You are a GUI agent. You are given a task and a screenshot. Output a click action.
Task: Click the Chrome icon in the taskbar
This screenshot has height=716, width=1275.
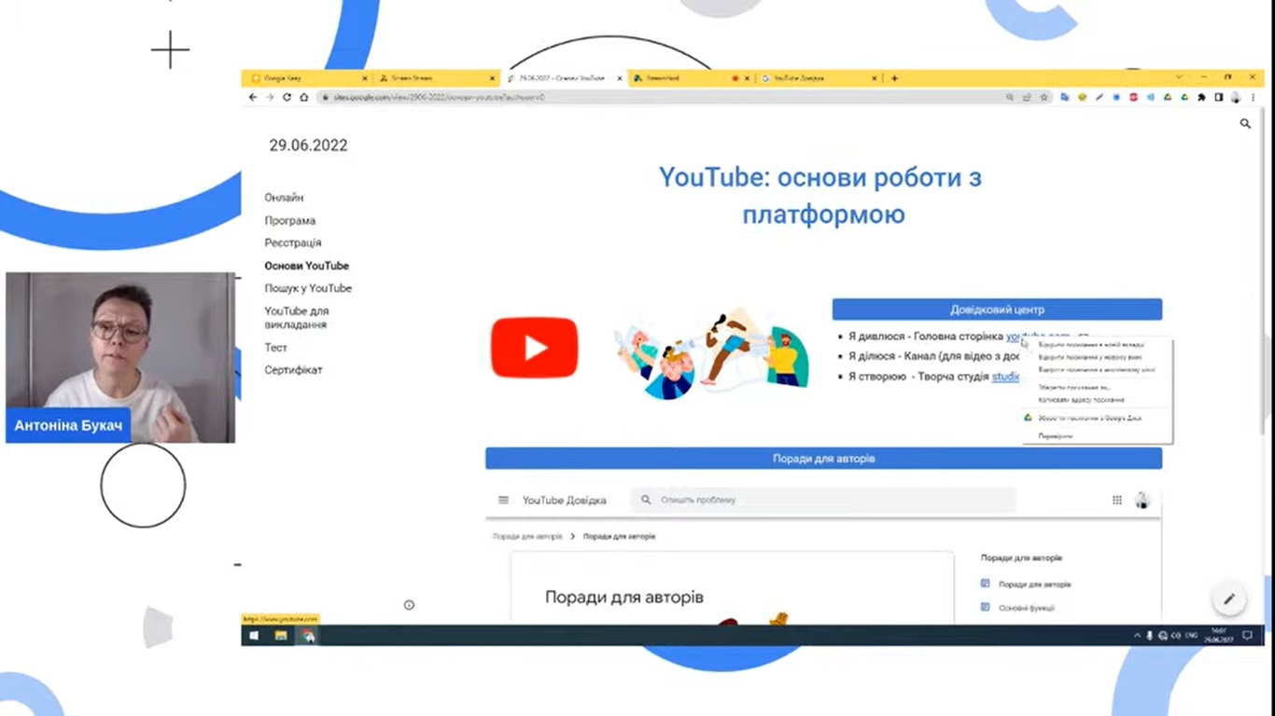(308, 636)
